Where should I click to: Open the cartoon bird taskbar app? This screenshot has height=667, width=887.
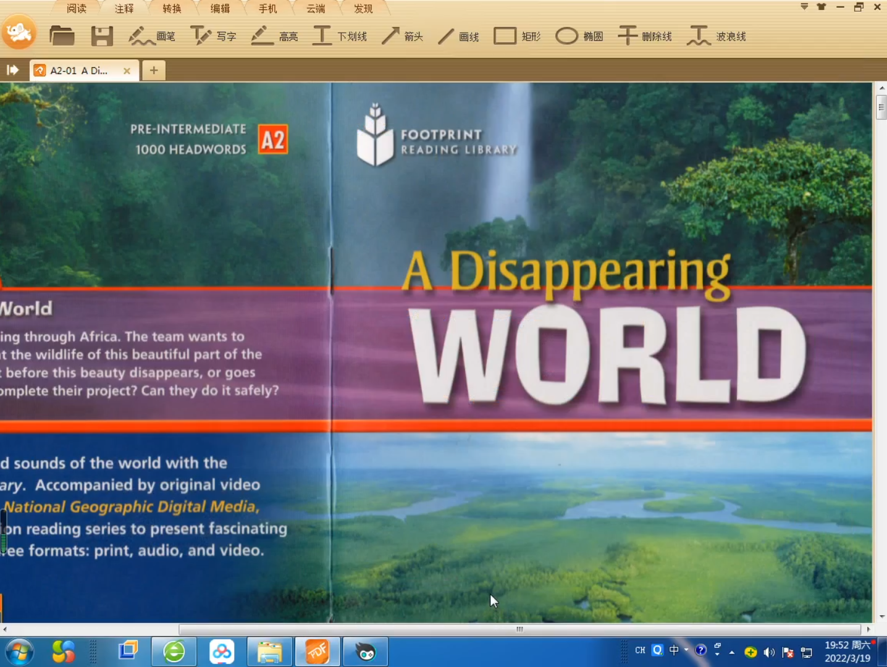pos(365,652)
